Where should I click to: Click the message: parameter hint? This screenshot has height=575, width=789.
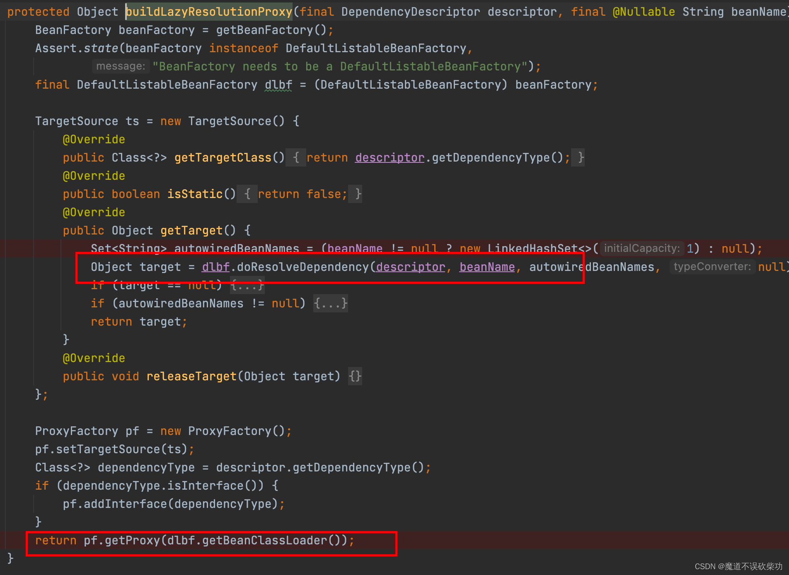[121, 66]
